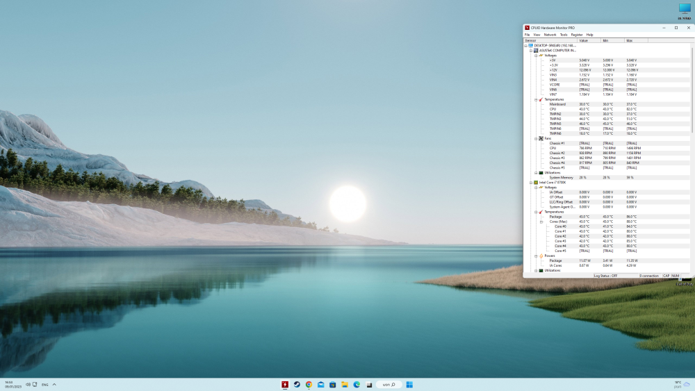695x391 pixels.
Task: Click the volume icon in system tray
Action: pos(28,384)
